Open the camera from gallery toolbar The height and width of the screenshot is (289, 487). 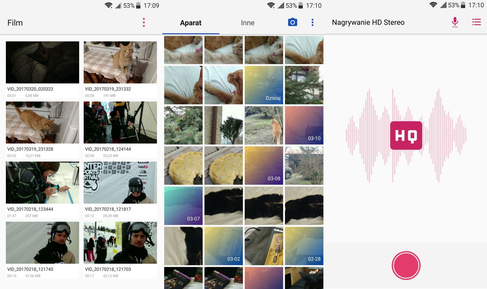point(292,22)
